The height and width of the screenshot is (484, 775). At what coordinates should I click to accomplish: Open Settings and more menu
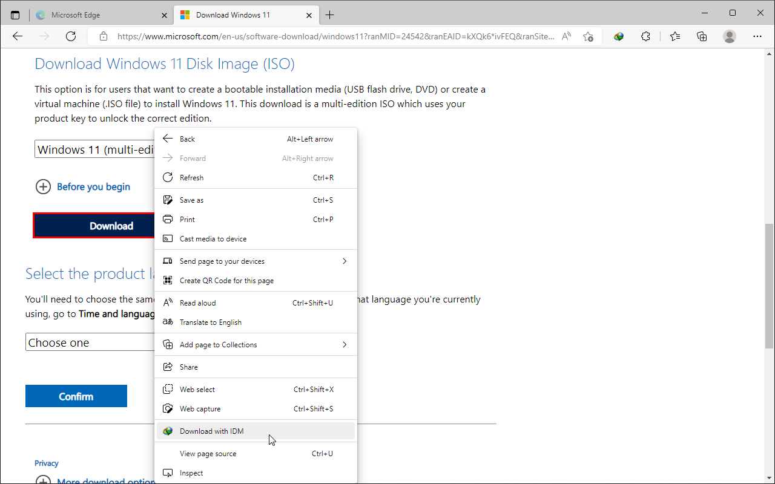tap(757, 36)
